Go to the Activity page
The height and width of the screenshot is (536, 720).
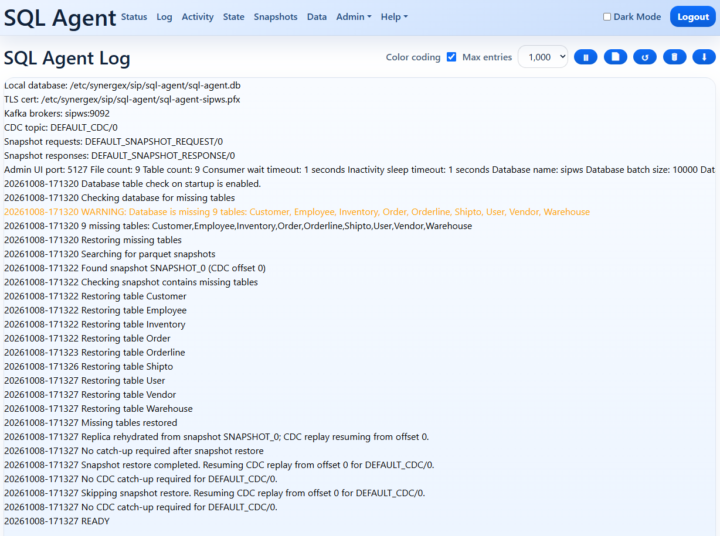click(198, 17)
